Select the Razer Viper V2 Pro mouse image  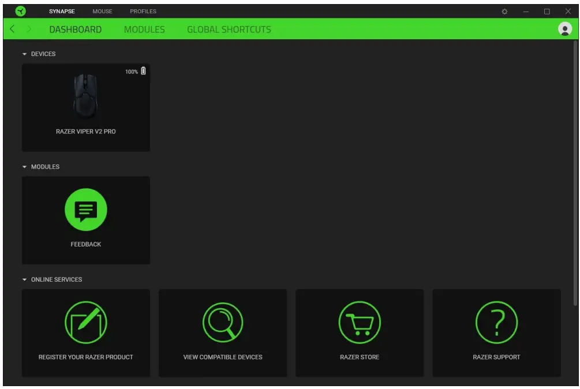(85, 95)
